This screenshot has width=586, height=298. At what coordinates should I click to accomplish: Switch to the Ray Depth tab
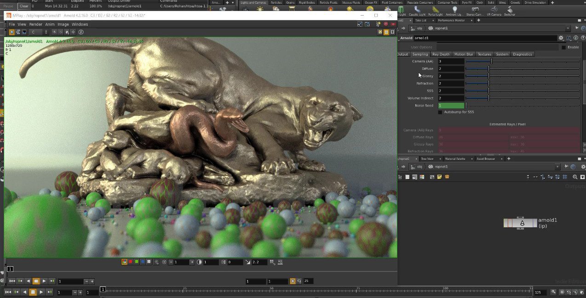click(441, 54)
